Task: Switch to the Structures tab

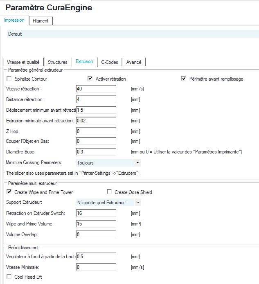Action: [x=58, y=62]
